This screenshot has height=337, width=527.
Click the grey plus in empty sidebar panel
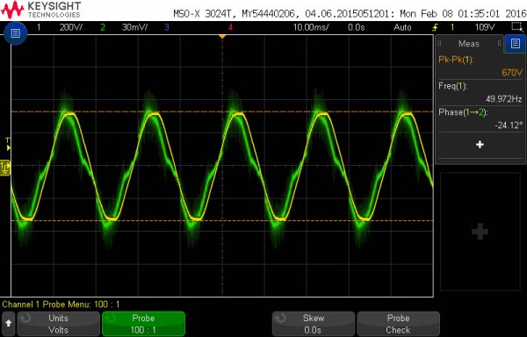click(x=480, y=232)
